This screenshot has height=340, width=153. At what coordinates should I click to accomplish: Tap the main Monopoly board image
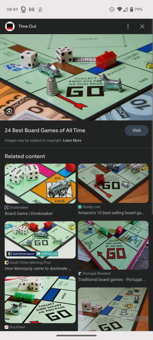pyautogui.click(x=76, y=77)
